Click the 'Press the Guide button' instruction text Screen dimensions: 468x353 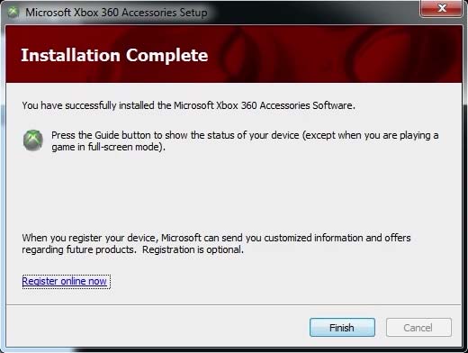coord(245,140)
